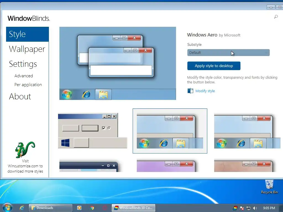The height and width of the screenshot is (212, 283).
Task: Launch Internet Explorer from the taskbar
Action: coord(22,208)
